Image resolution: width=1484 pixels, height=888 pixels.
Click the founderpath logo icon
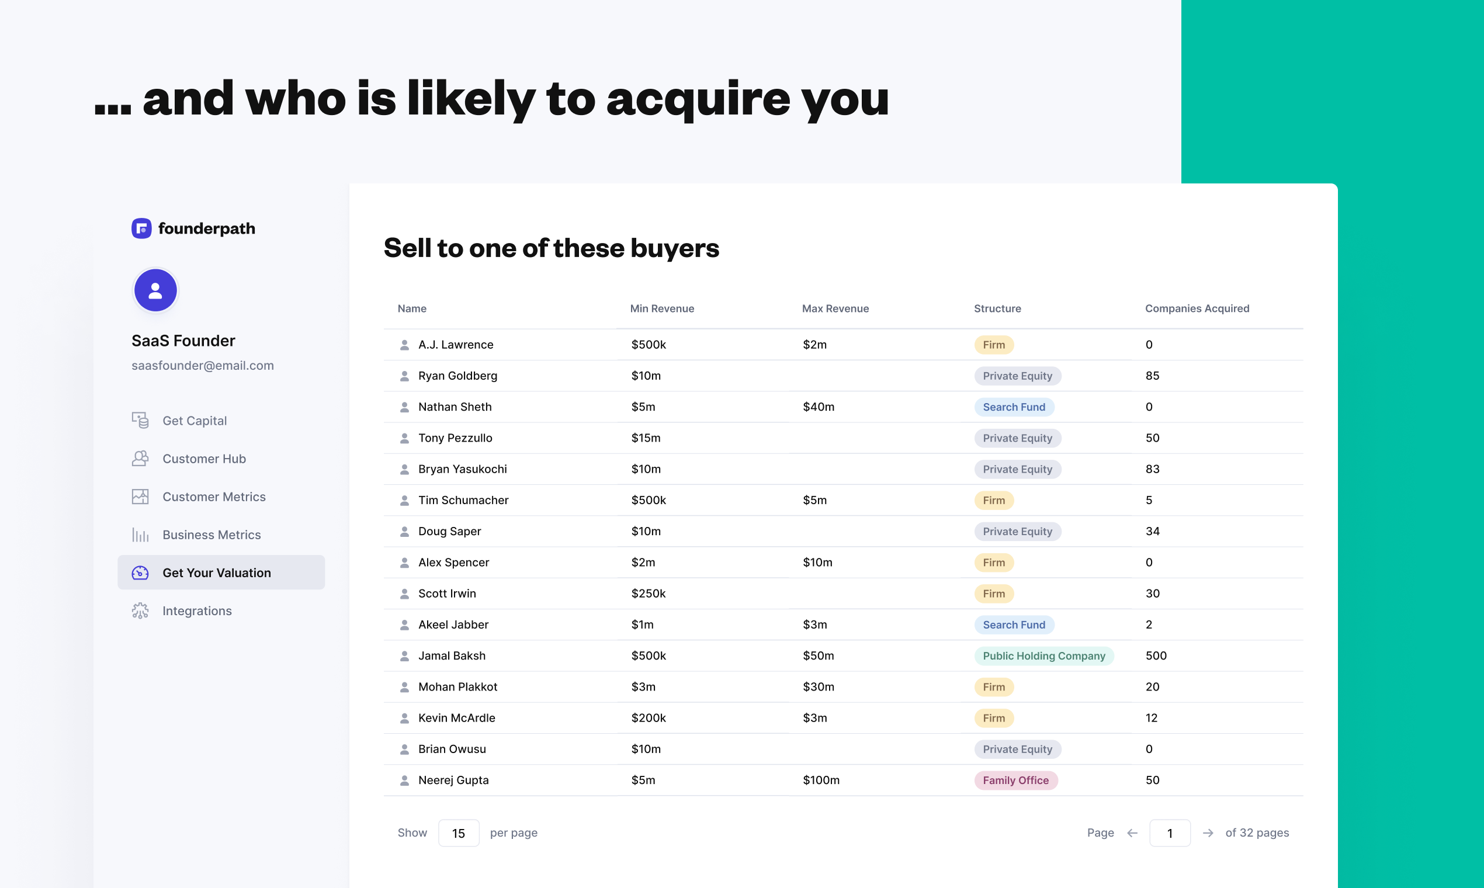pos(141,228)
